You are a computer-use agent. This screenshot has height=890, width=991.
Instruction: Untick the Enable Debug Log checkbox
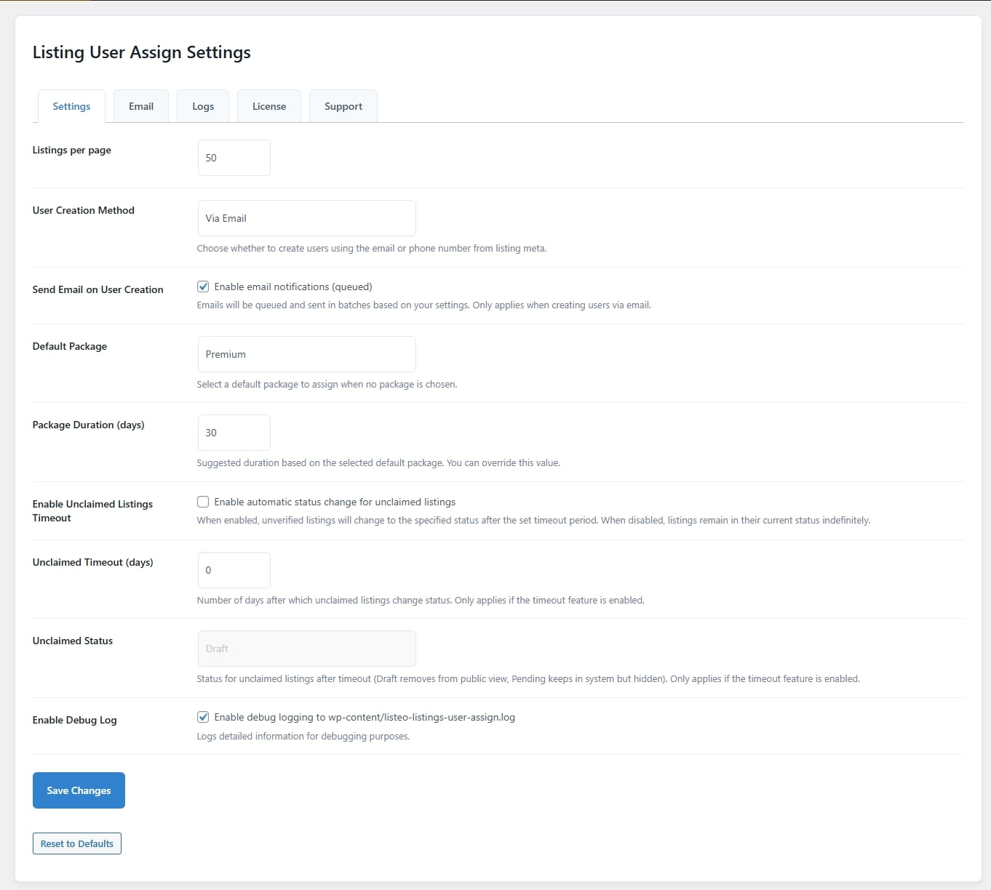pos(203,717)
